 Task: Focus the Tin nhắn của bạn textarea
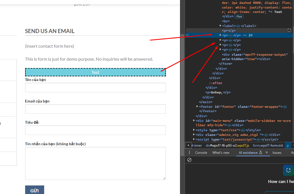[96, 163]
